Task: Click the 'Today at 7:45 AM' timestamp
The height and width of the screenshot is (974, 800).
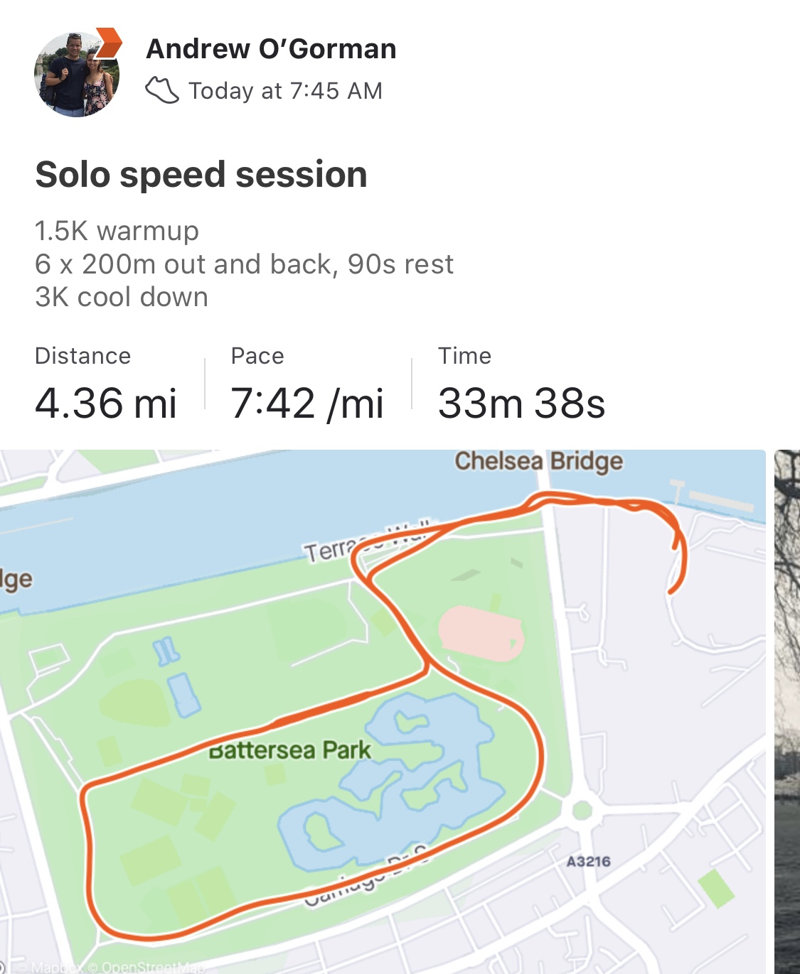Action: tap(285, 91)
